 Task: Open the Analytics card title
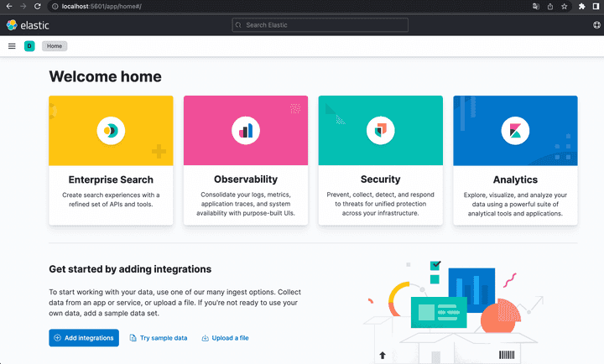point(515,179)
